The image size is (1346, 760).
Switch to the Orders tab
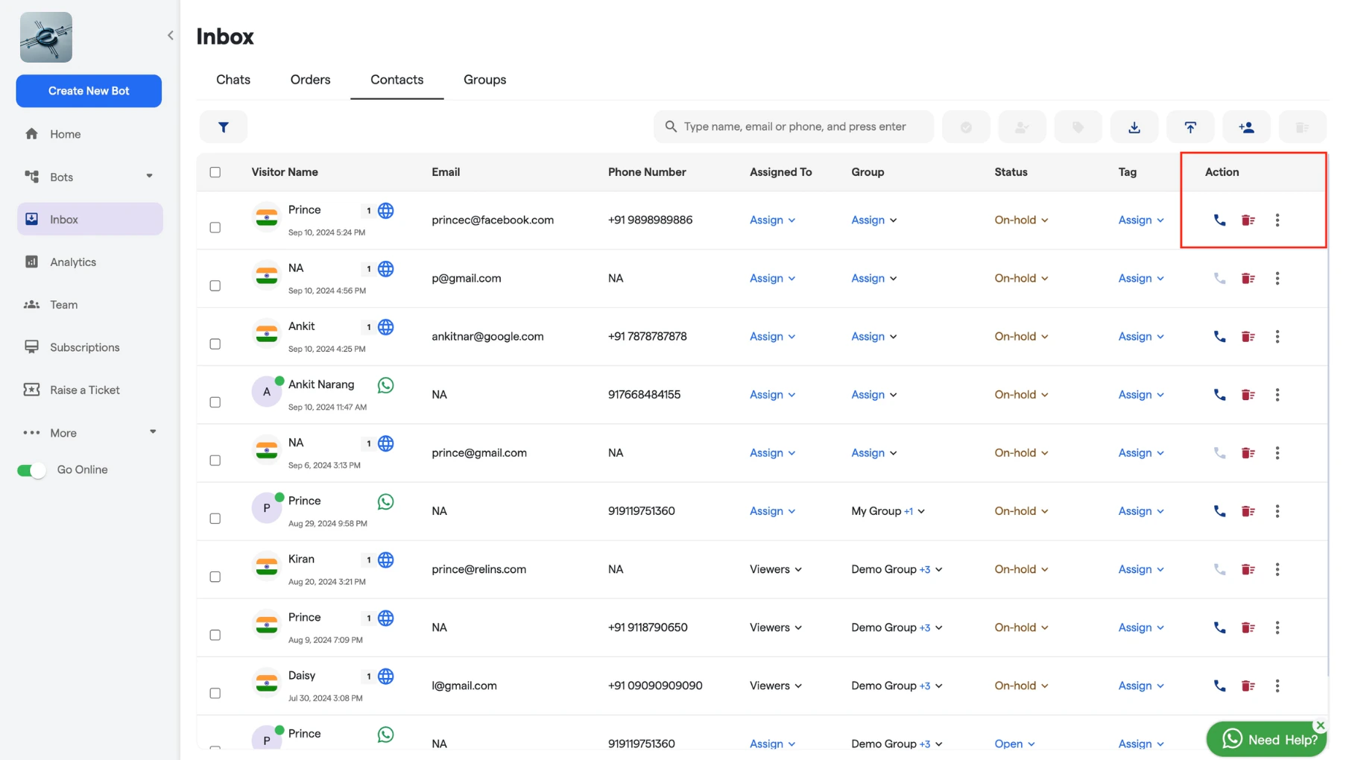point(310,80)
